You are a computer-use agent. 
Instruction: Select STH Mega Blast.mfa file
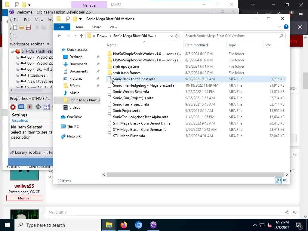pos(129,136)
